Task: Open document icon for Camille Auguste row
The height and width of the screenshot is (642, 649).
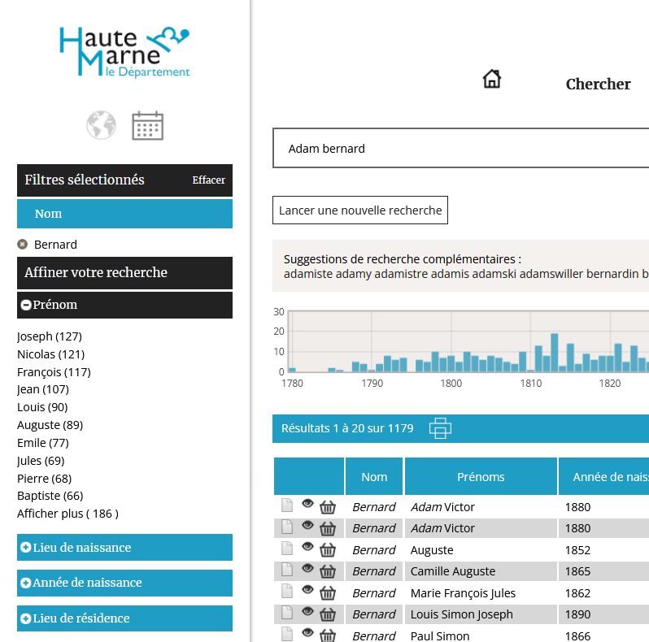Action: click(x=286, y=570)
